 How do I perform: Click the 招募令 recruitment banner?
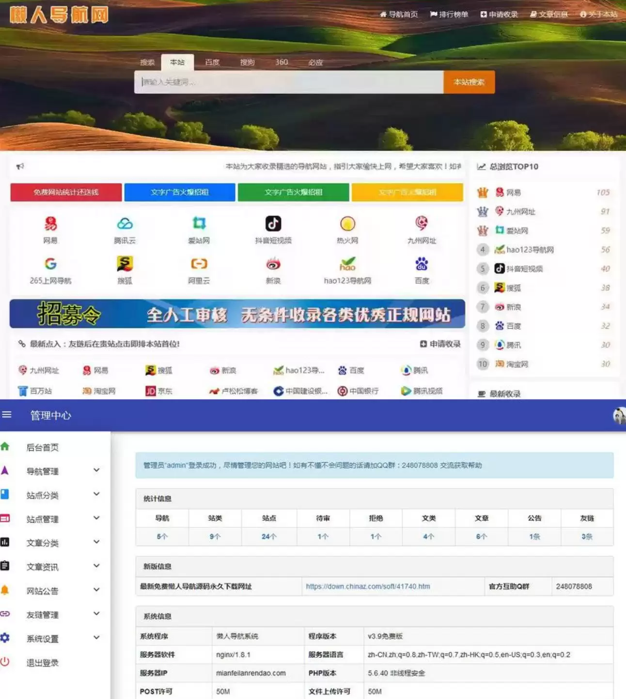click(237, 314)
